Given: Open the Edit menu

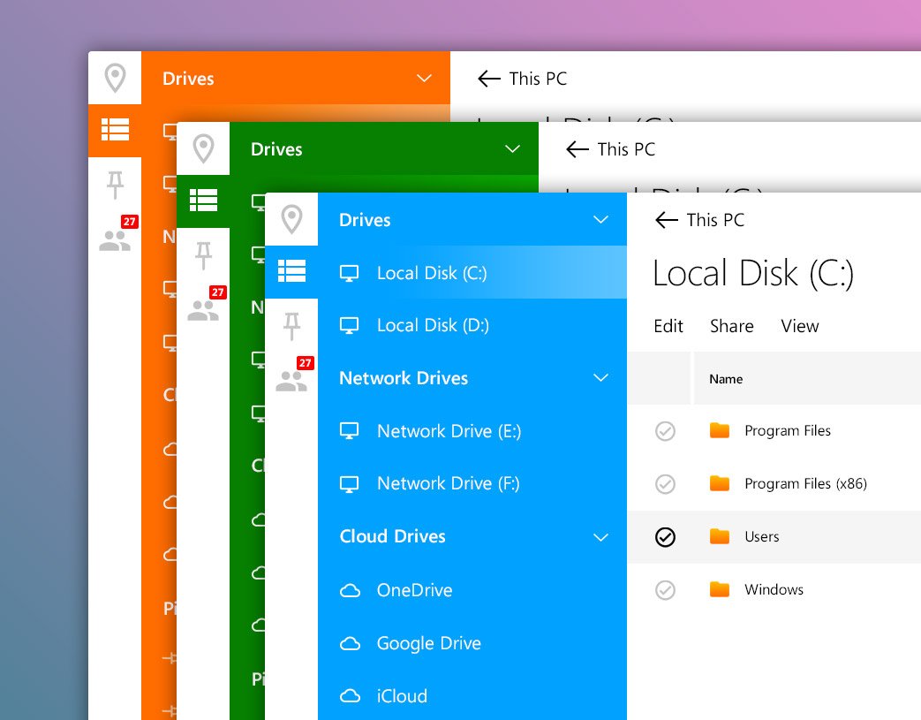Looking at the screenshot, I should click(668, 326).
